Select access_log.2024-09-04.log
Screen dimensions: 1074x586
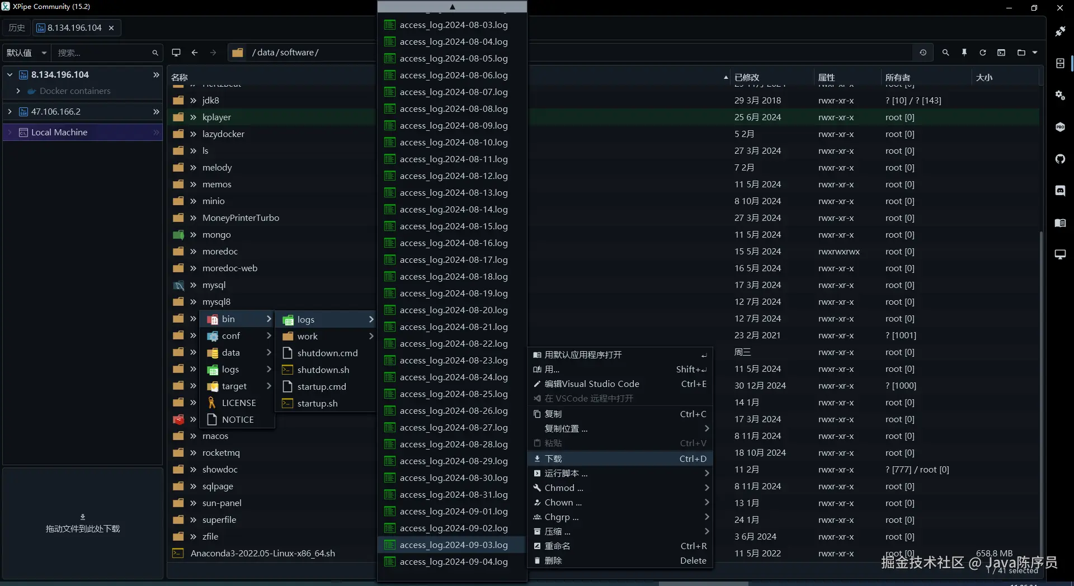coord(452,562)
